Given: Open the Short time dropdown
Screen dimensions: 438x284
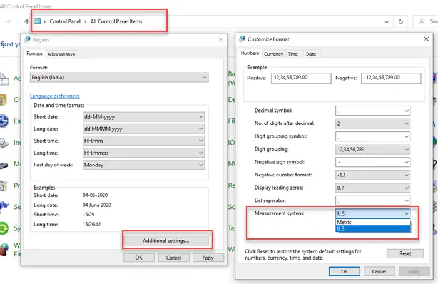Looking at the screenshot, I should coord(143,141).
